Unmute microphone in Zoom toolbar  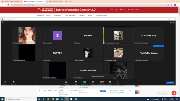5,82
